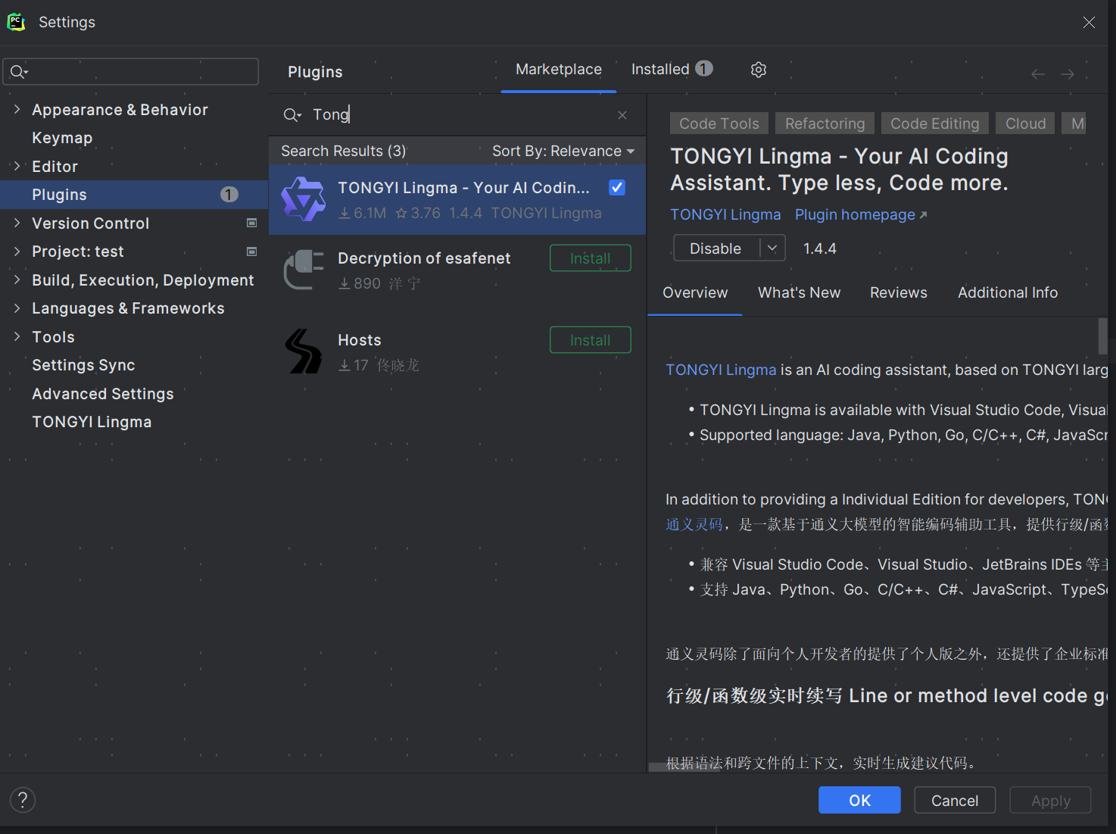Click the Disable plugin button
Viewport: 1116px width, 834px height.
pyautogui.click(x=716, y=248)
